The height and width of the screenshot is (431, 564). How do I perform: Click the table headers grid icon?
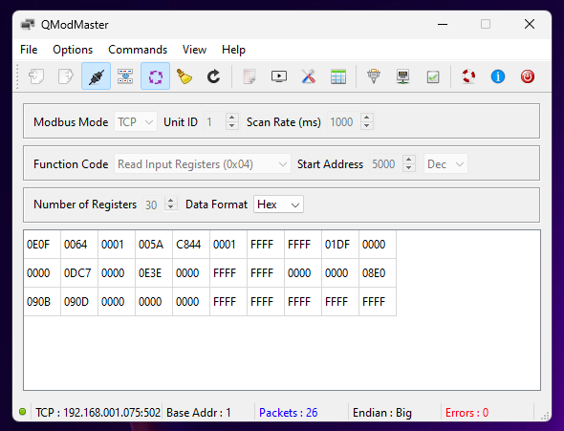click(338, 76)
